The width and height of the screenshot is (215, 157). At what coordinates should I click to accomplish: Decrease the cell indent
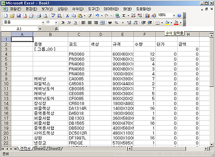(143, 23)
